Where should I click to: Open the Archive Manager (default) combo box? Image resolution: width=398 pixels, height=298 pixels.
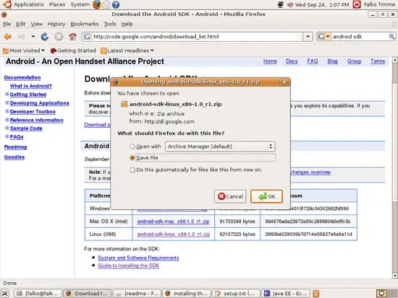[220, 146]
